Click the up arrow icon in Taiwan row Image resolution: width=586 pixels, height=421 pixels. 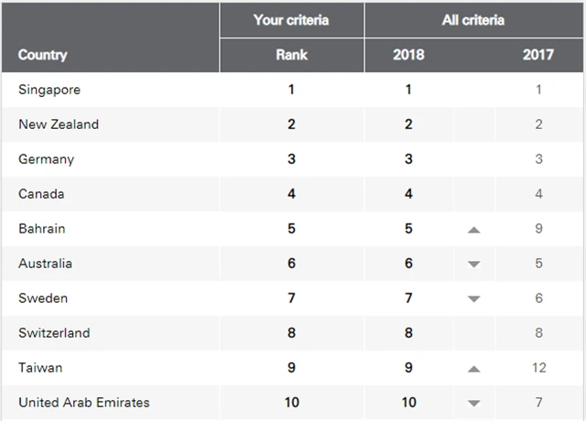click(x=473, y=369)
